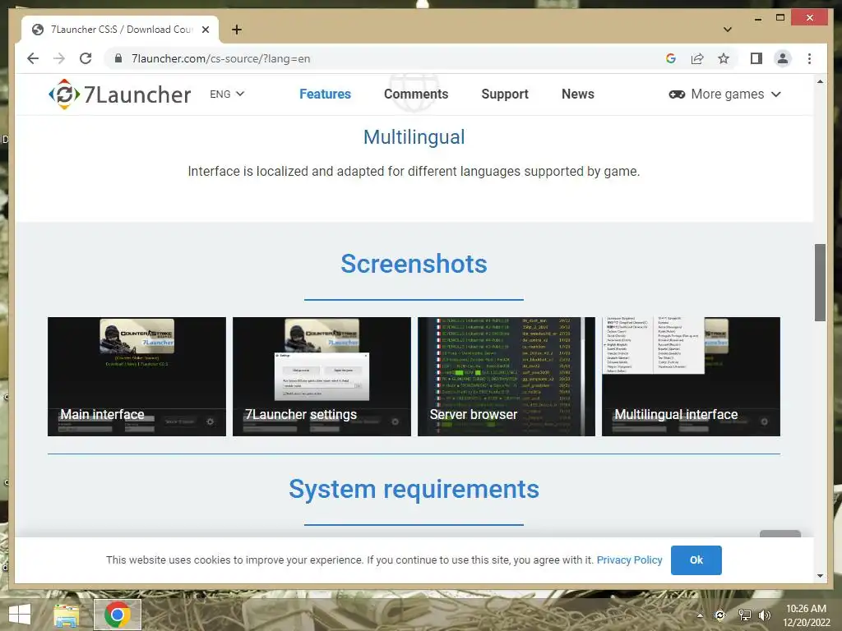
Task: Accept cookies with the Ok button
Action: [x=696, y=560]
